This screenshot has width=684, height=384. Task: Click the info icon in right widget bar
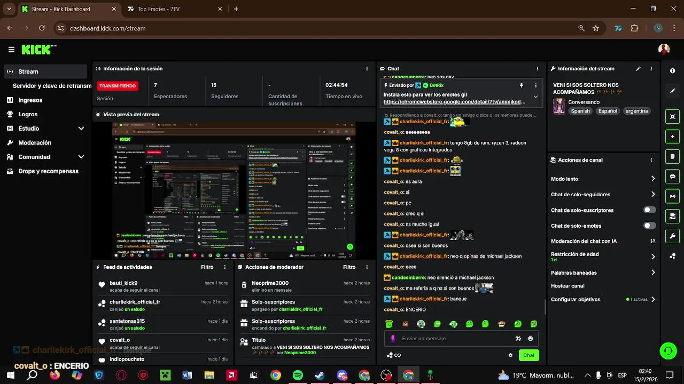pos(672,71)
